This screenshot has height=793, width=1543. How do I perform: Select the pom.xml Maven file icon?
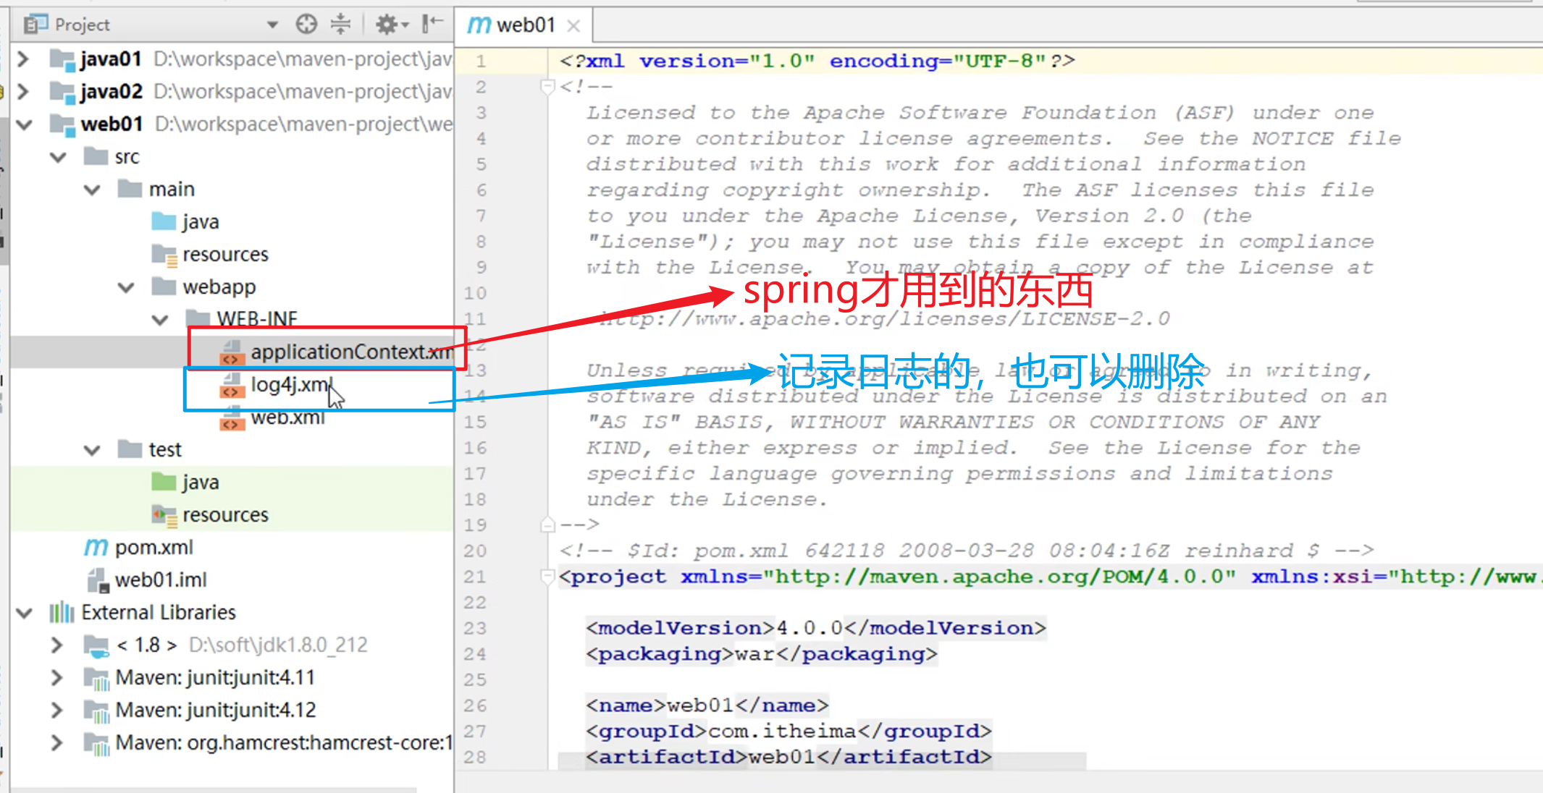pyautogui.click(x=96, y=548)
